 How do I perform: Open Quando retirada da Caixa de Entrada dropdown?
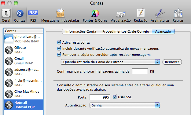[x=110, y=62]
